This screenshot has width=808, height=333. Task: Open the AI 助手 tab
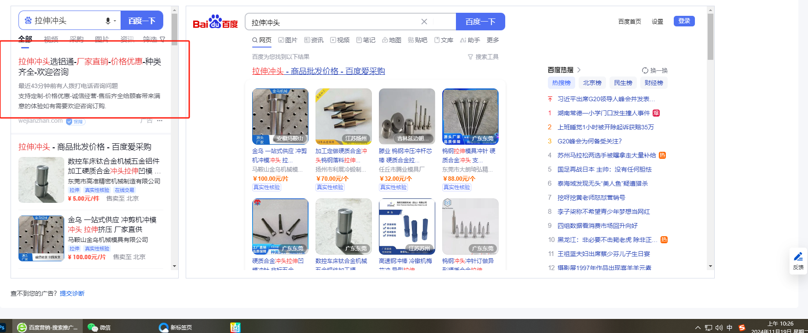click(x=470, y=40)
